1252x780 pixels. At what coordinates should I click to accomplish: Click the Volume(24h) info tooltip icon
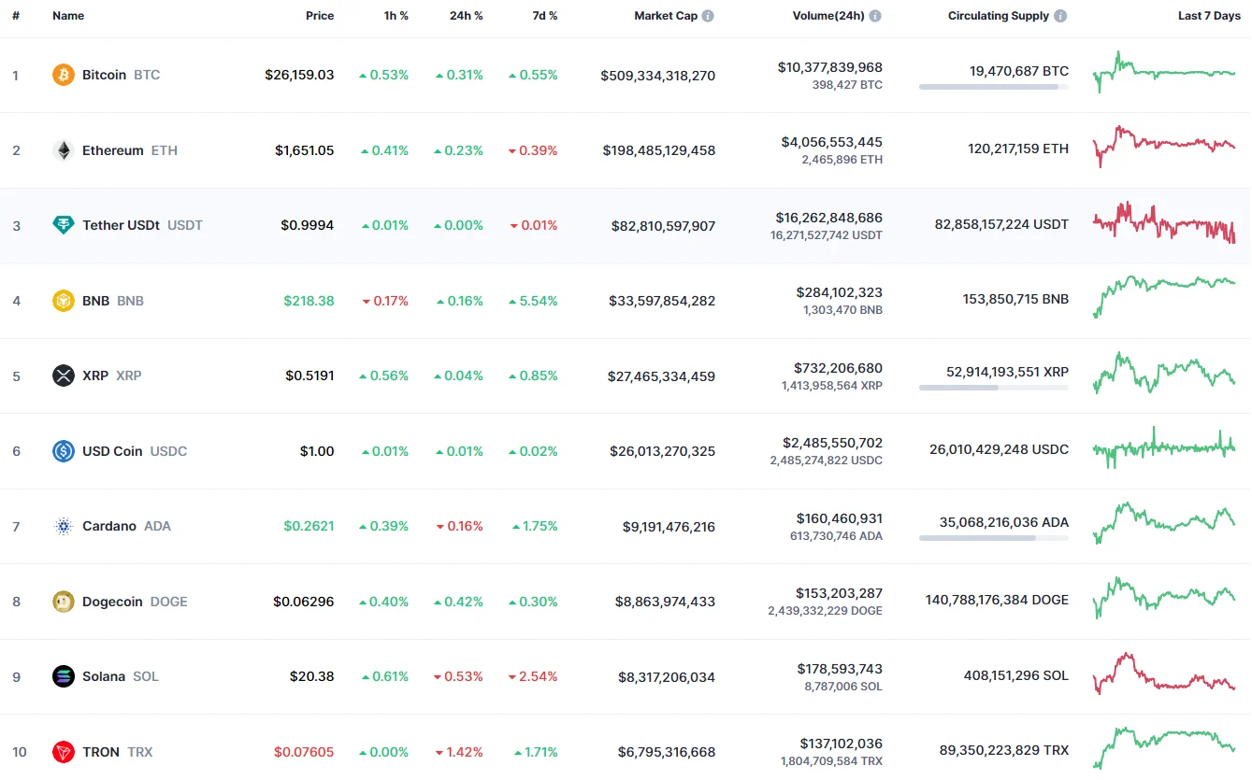click(x=876, y=15)
